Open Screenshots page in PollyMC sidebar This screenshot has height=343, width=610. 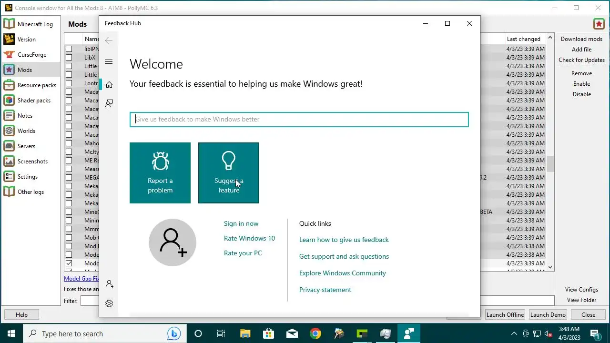31,161
